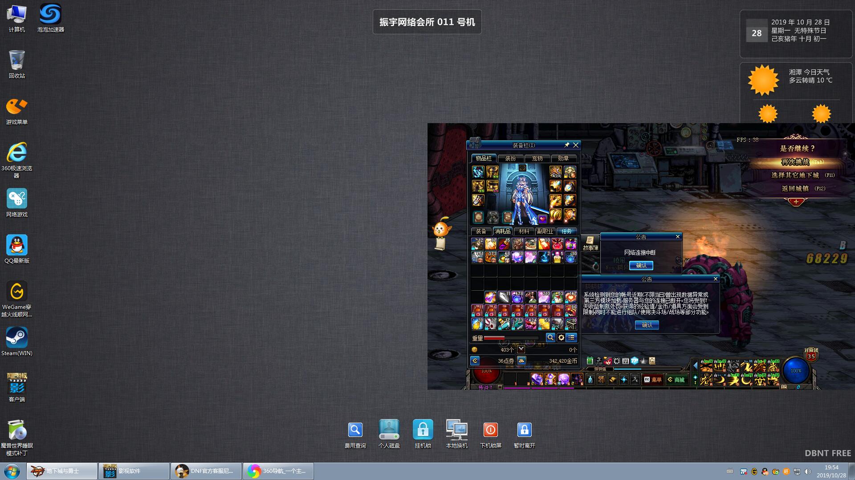Screen dimensions: 855x480
Task: Click the crown HUD icon
Action: coord(643,360)
